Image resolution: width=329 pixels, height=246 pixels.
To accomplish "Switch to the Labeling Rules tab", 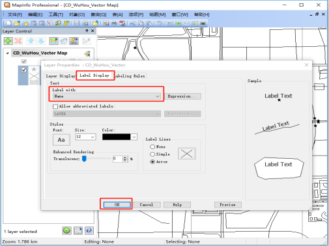I will 130,76.
